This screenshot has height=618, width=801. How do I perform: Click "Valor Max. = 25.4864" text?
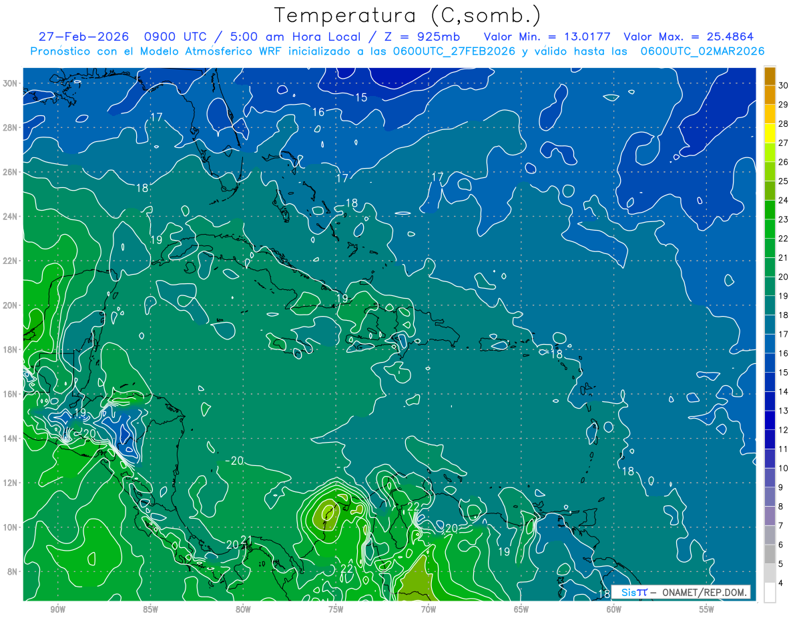click(689, 37)
